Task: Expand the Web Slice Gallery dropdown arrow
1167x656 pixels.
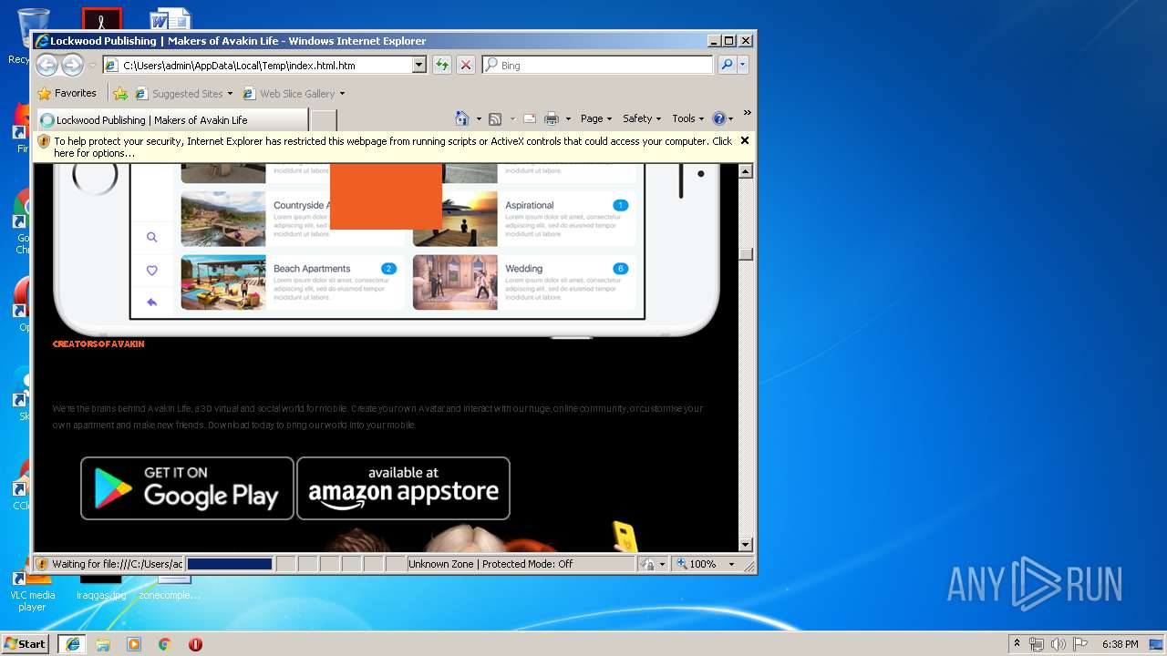Action: point(342,94)
